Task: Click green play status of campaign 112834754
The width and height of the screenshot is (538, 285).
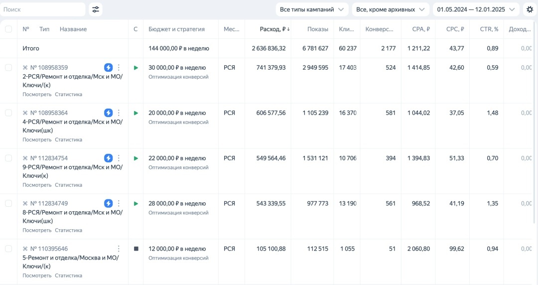Action: [x=136, y=158]
